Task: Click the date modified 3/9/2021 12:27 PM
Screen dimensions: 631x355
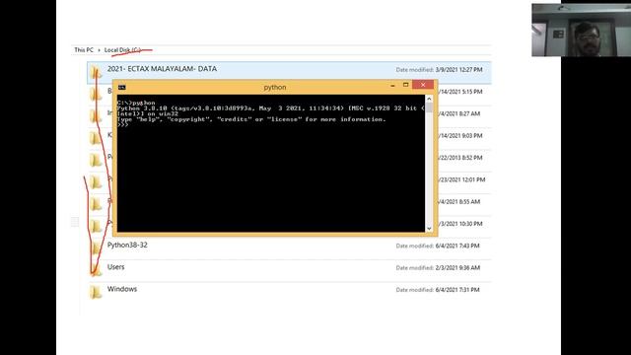Action: (x=458, y=70)
